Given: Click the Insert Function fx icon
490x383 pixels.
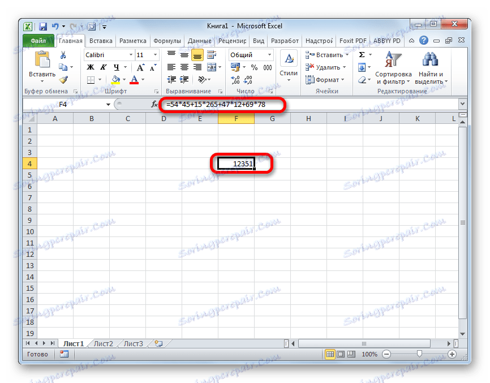Looking at the screenshot, I should [x=154, y=104].
